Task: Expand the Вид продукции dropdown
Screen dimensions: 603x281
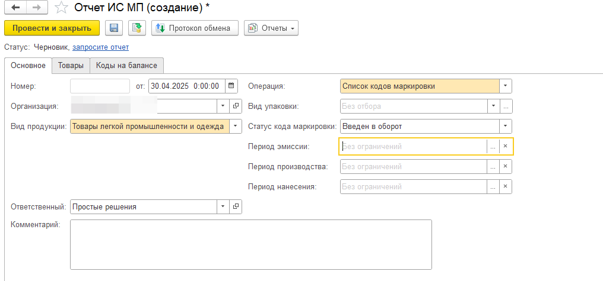Action: (x=236, y=126)
